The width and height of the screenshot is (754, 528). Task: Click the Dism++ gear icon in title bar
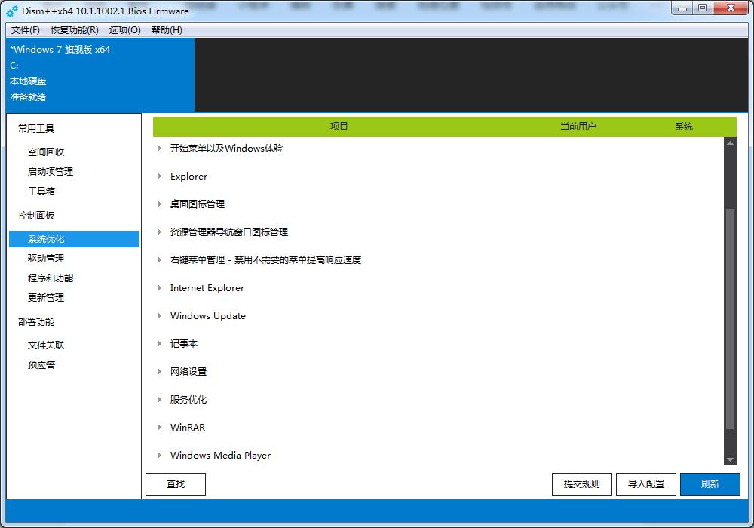coord(12,11)
